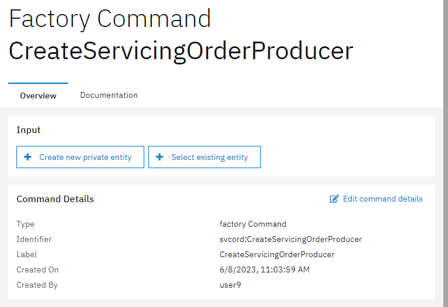Click the plus icon for new private entity
The width and height of the screenshot is (448, 307).
[28, 157]
